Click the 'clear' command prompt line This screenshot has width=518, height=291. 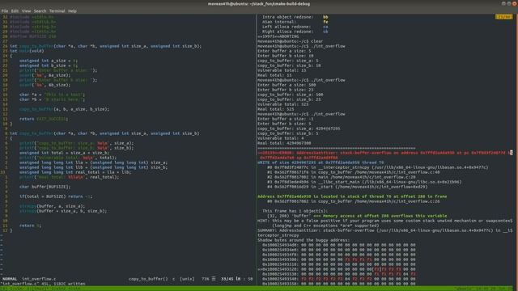[x=290, y=41]
